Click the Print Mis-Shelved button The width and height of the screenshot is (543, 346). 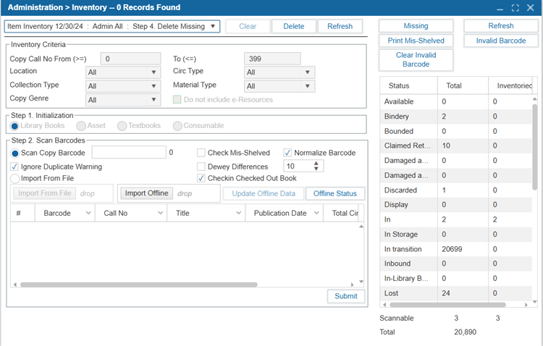pos(416,41)
